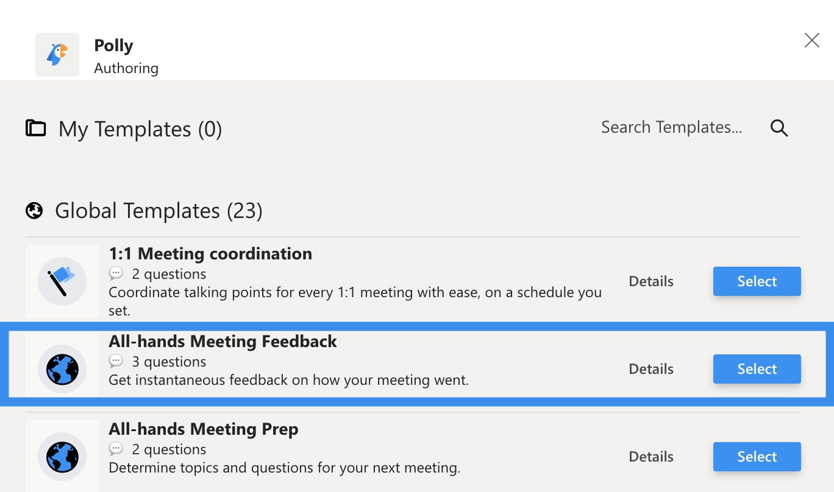Select the All-hands Meeting Feedback template
The image size is (834, 492).
pos(757,369)
